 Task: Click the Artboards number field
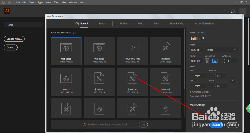tap(232, 61)
